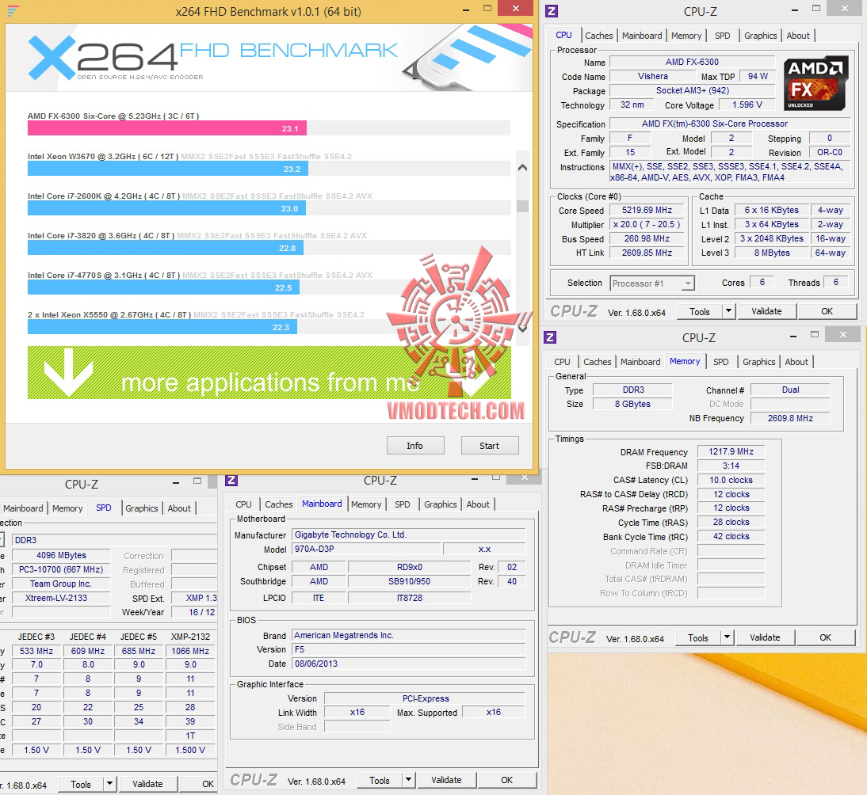Click NB Frequency value 2609.8 MHz
The image size is (867, 795).
pyautogui.click(x=790, y=418)
